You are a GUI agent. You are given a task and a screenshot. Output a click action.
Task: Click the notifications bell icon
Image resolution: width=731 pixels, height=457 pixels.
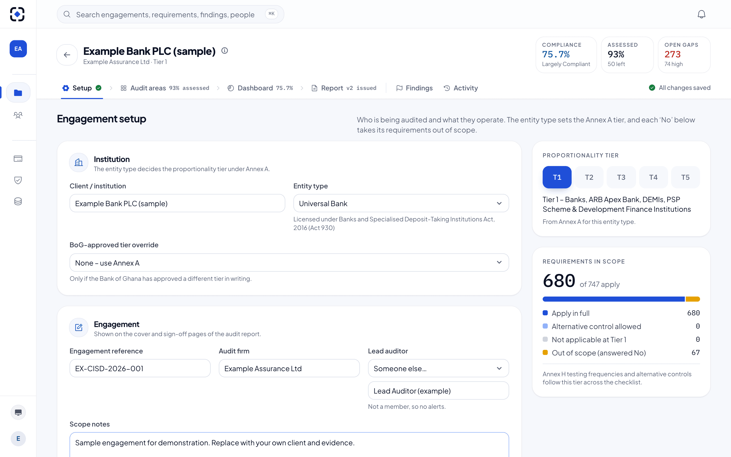701,14
